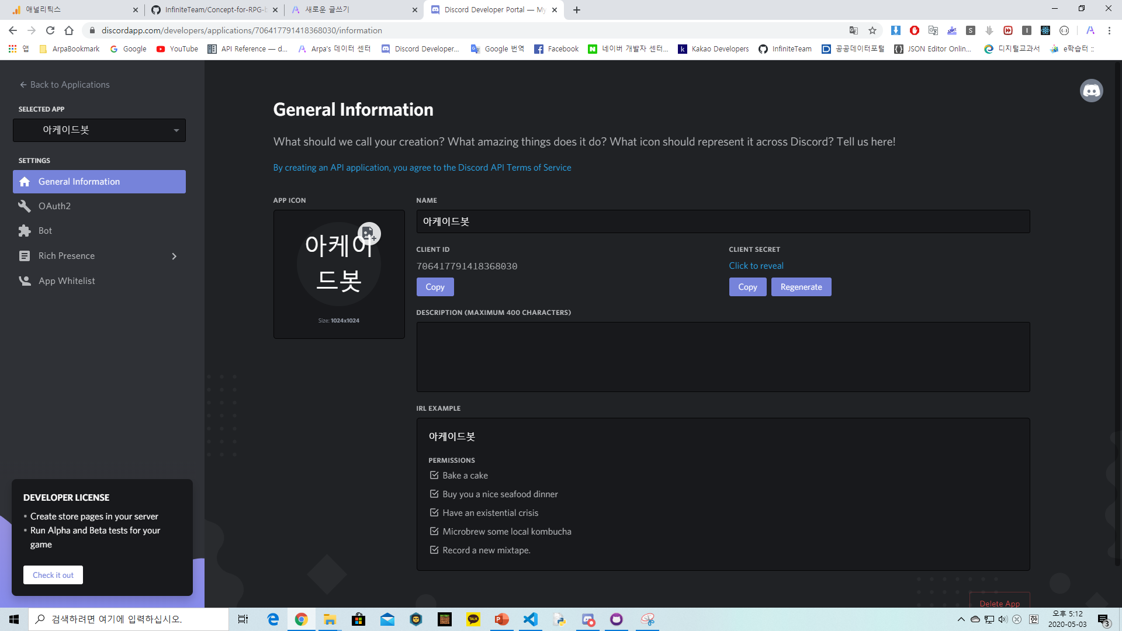The height and width of the screenshot is (631, 1122).
Task: Toggle Have an existential crisis checkbox
Action: (434, 513)
